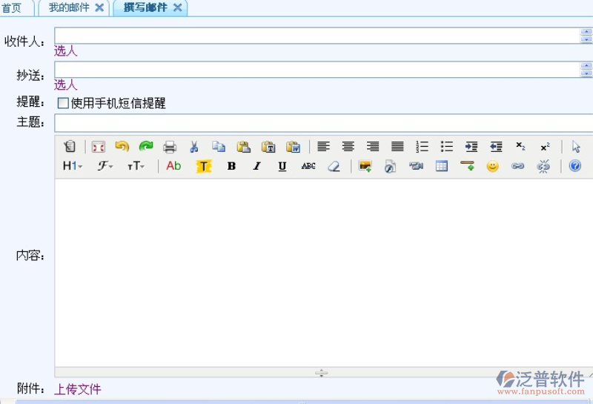593x404 pixels.
Task: Insert a horizontal rule
Action: [x=467, y=165]
